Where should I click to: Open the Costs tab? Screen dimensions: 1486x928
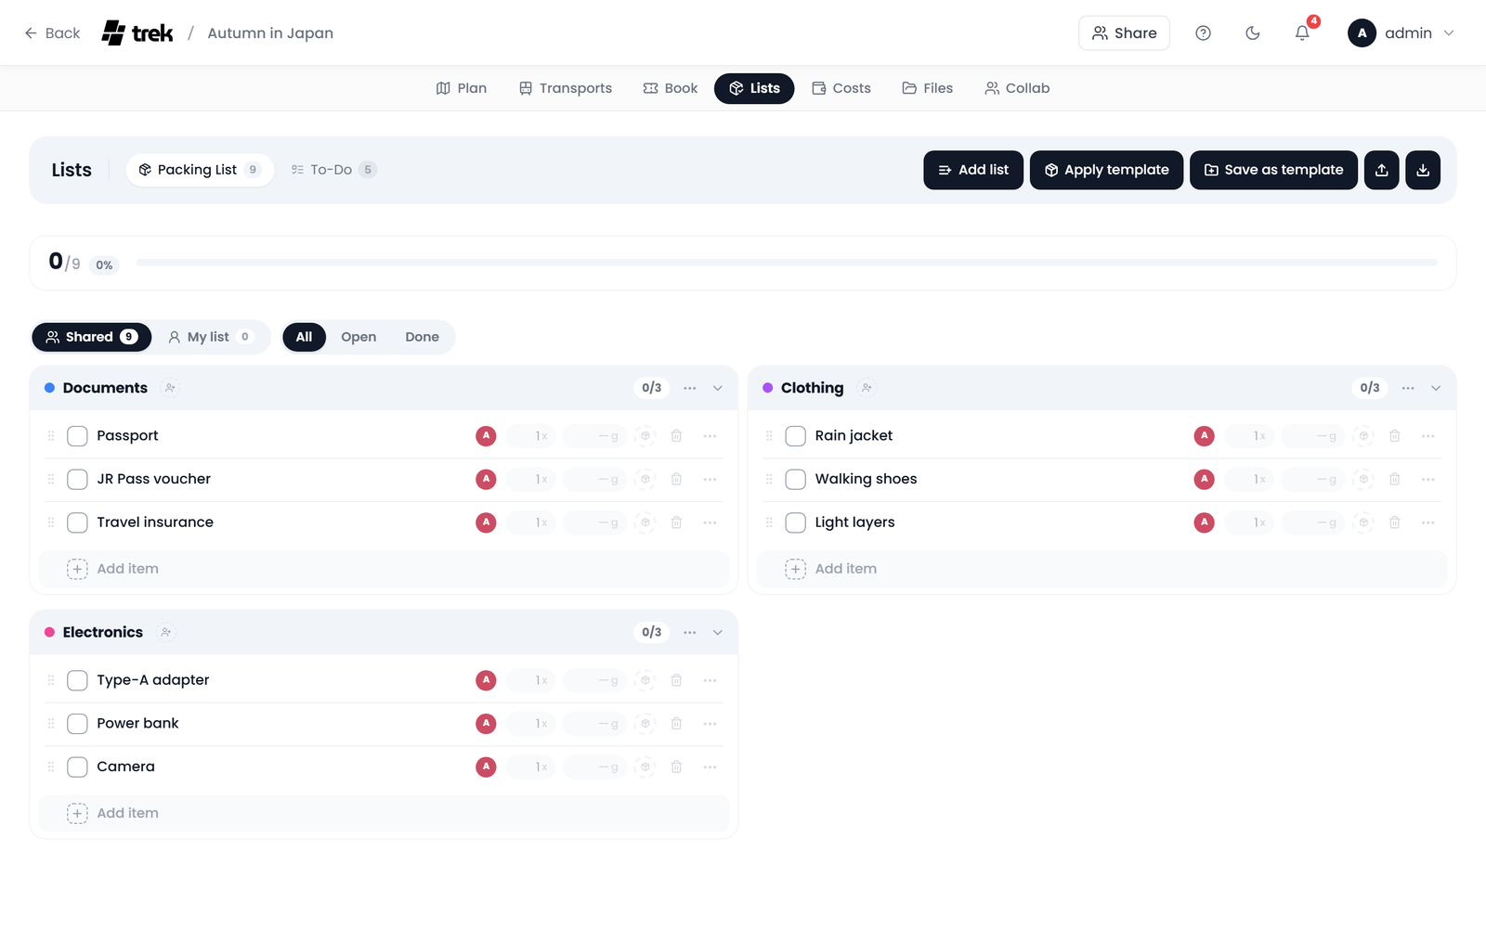(x=841, y=88)
